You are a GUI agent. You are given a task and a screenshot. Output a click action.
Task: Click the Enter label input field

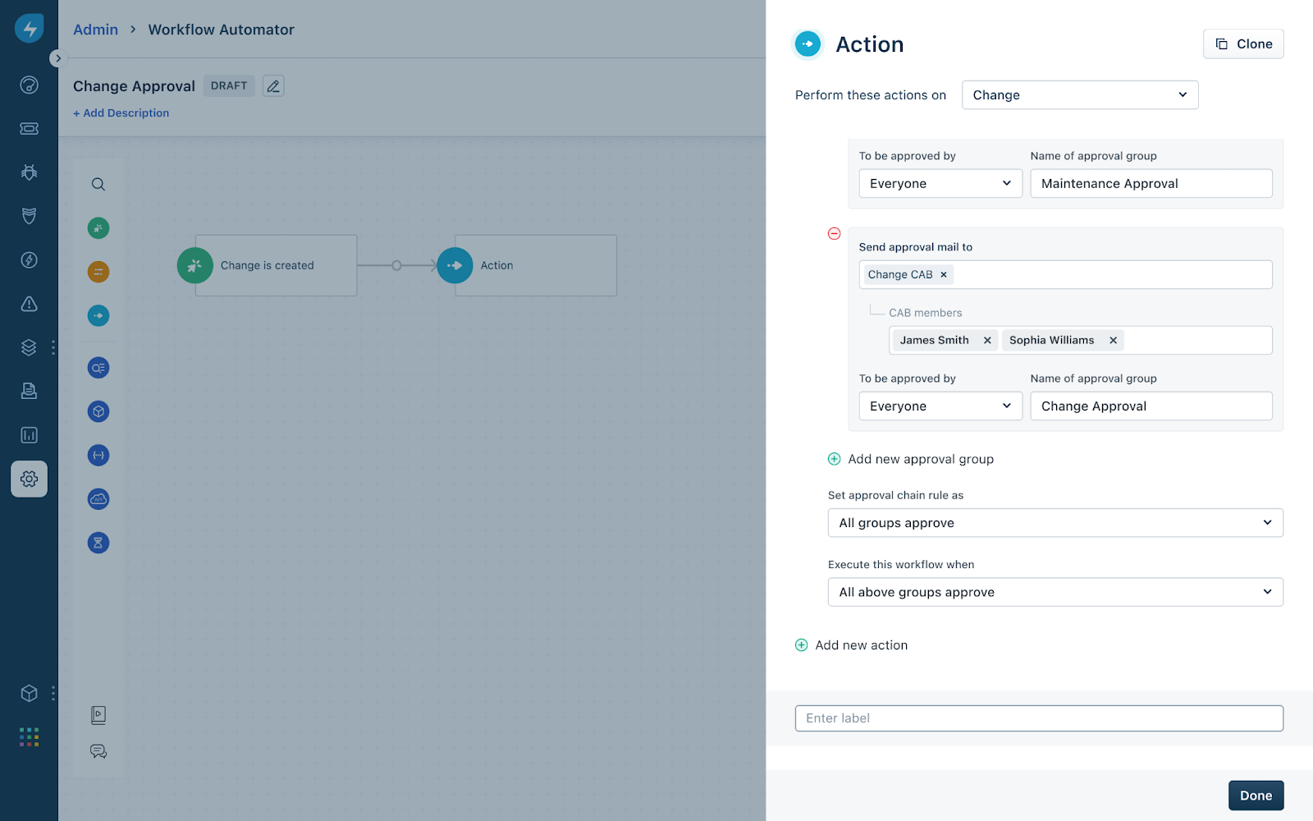coord(1039,718)
